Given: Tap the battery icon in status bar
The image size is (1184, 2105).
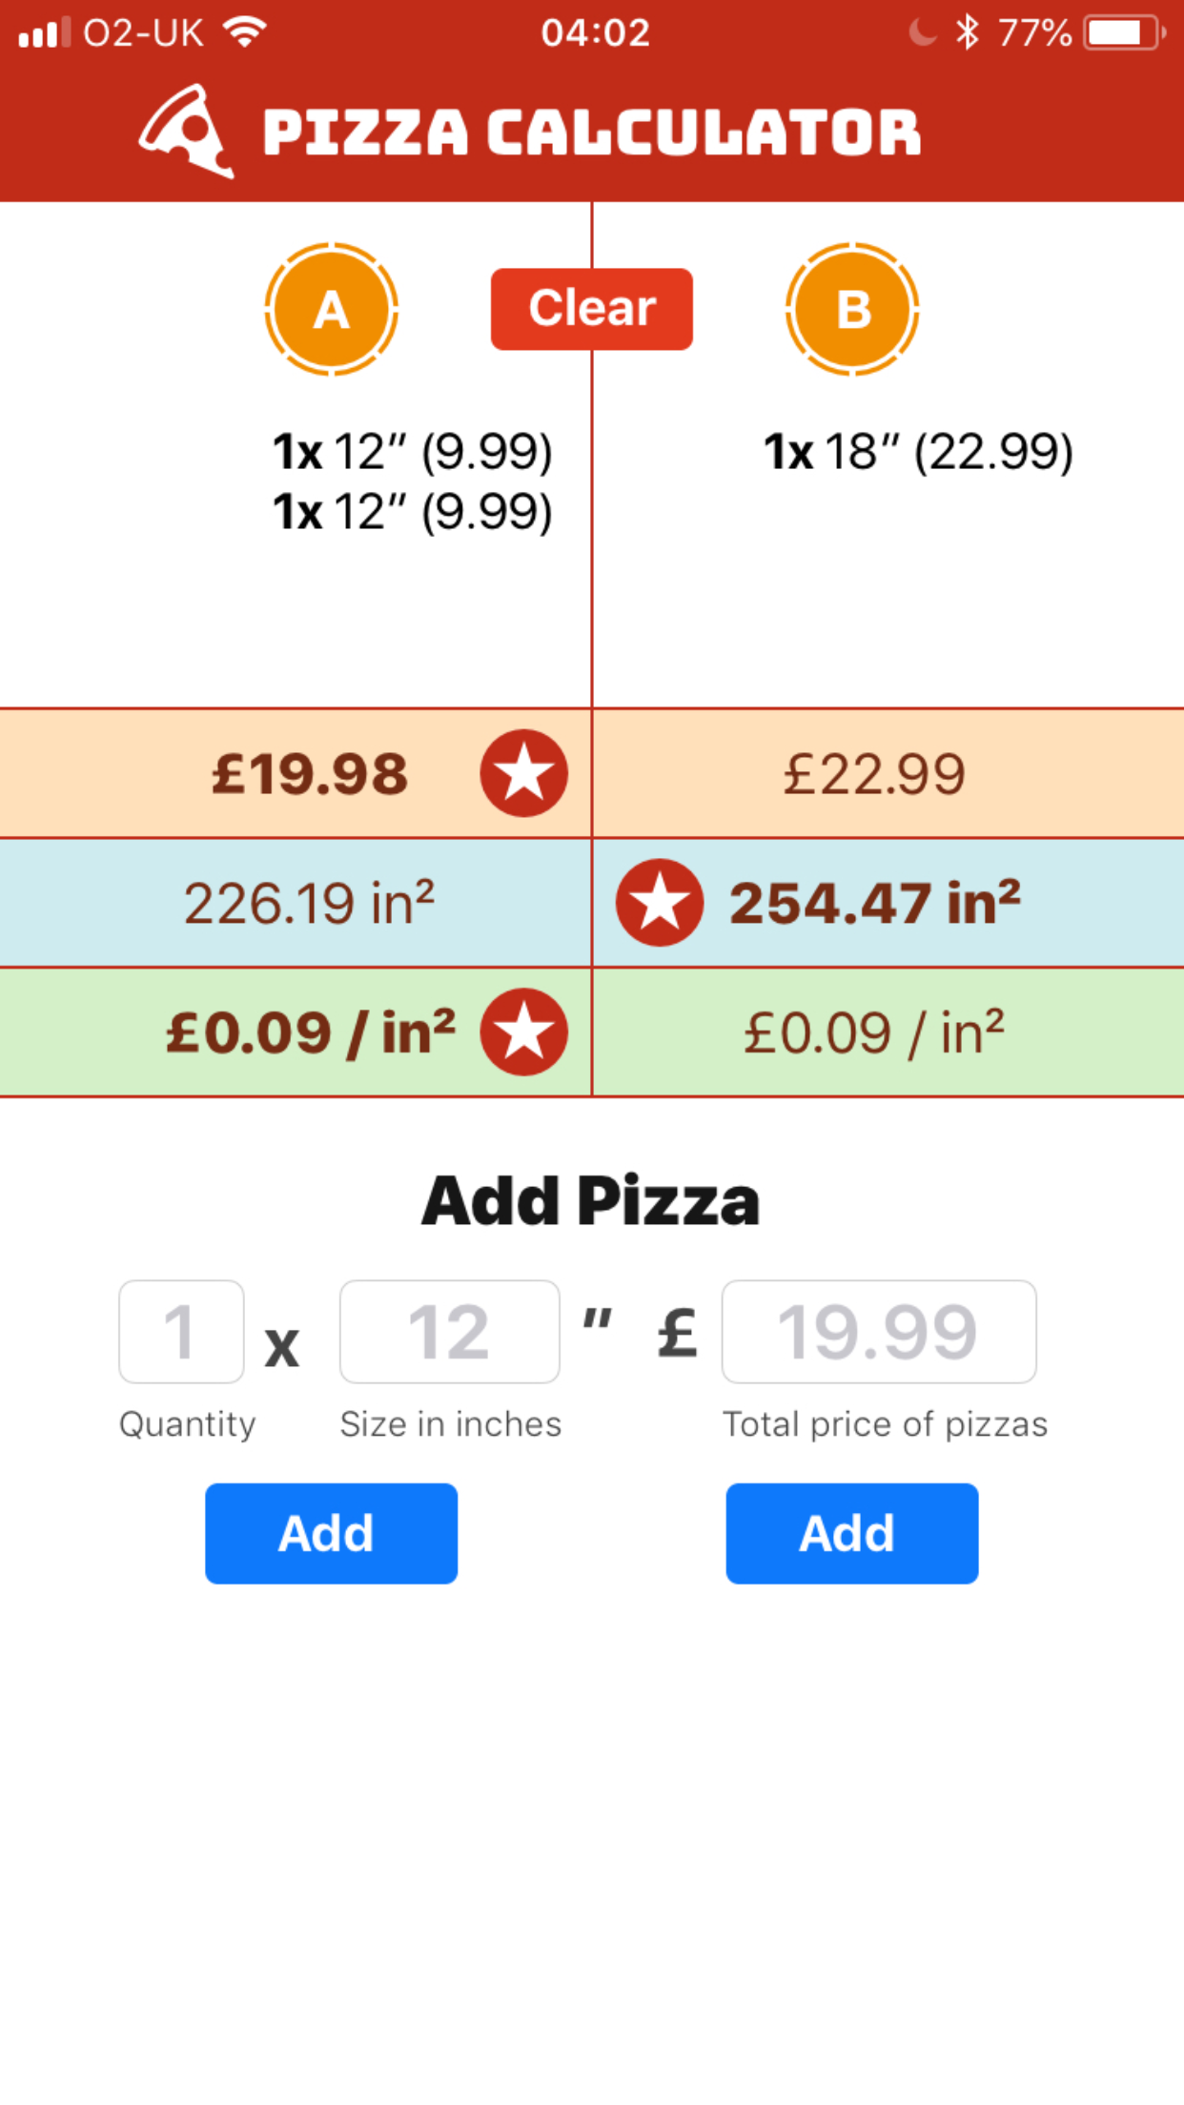Looking at the screenshot, I should 1125,33.
